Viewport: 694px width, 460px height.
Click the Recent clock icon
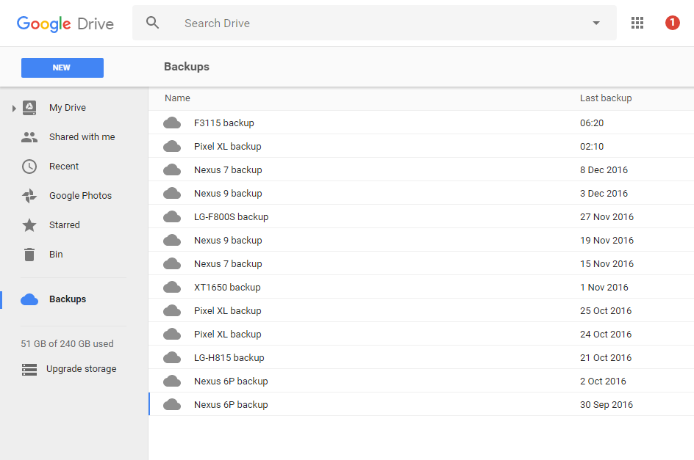pos(29,167)
